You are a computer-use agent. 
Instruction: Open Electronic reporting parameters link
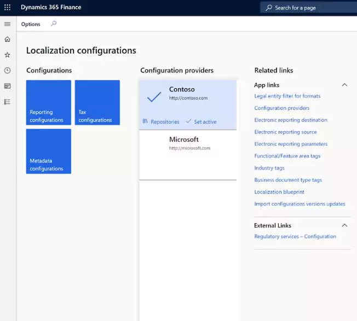click(x=291, y=144)
